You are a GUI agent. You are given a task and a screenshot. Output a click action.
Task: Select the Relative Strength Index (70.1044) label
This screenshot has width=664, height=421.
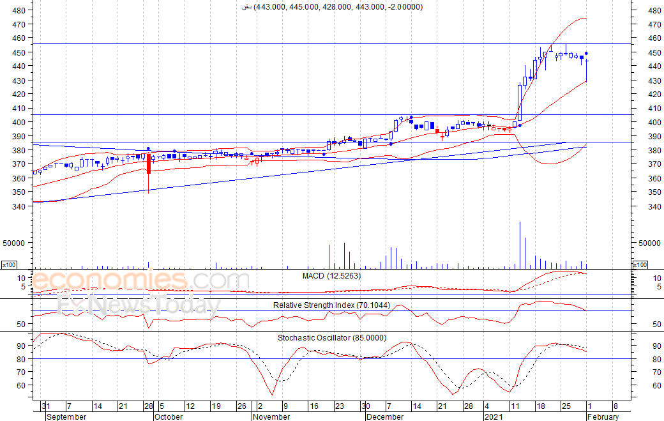tap(331, 305)
